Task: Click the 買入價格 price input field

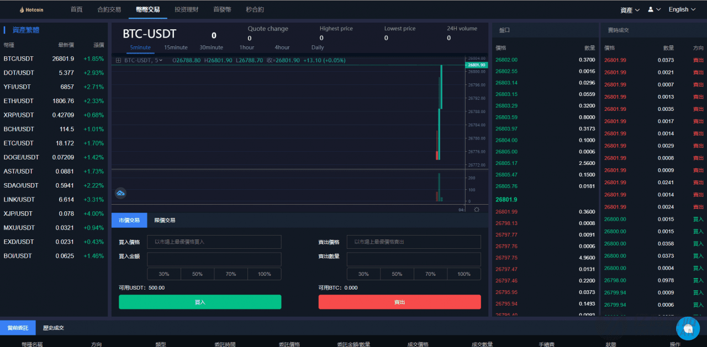Action: [214, 242]
